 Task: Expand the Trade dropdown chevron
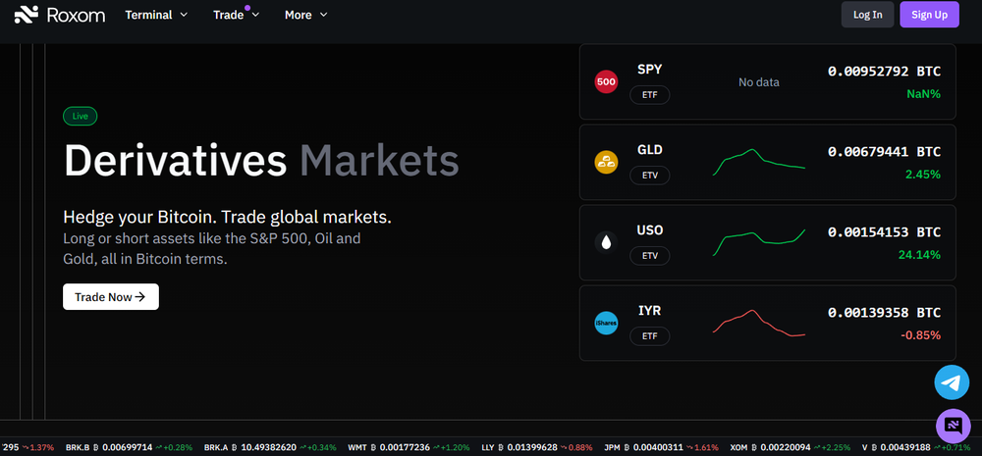pyautogui.click(x=255, y=15)
